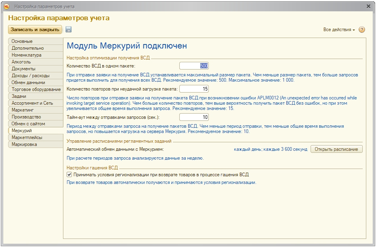Click Записать и закрыть button

point(35,30)
